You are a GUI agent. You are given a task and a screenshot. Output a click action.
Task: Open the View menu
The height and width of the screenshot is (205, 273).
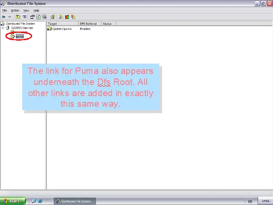point(26,10)
